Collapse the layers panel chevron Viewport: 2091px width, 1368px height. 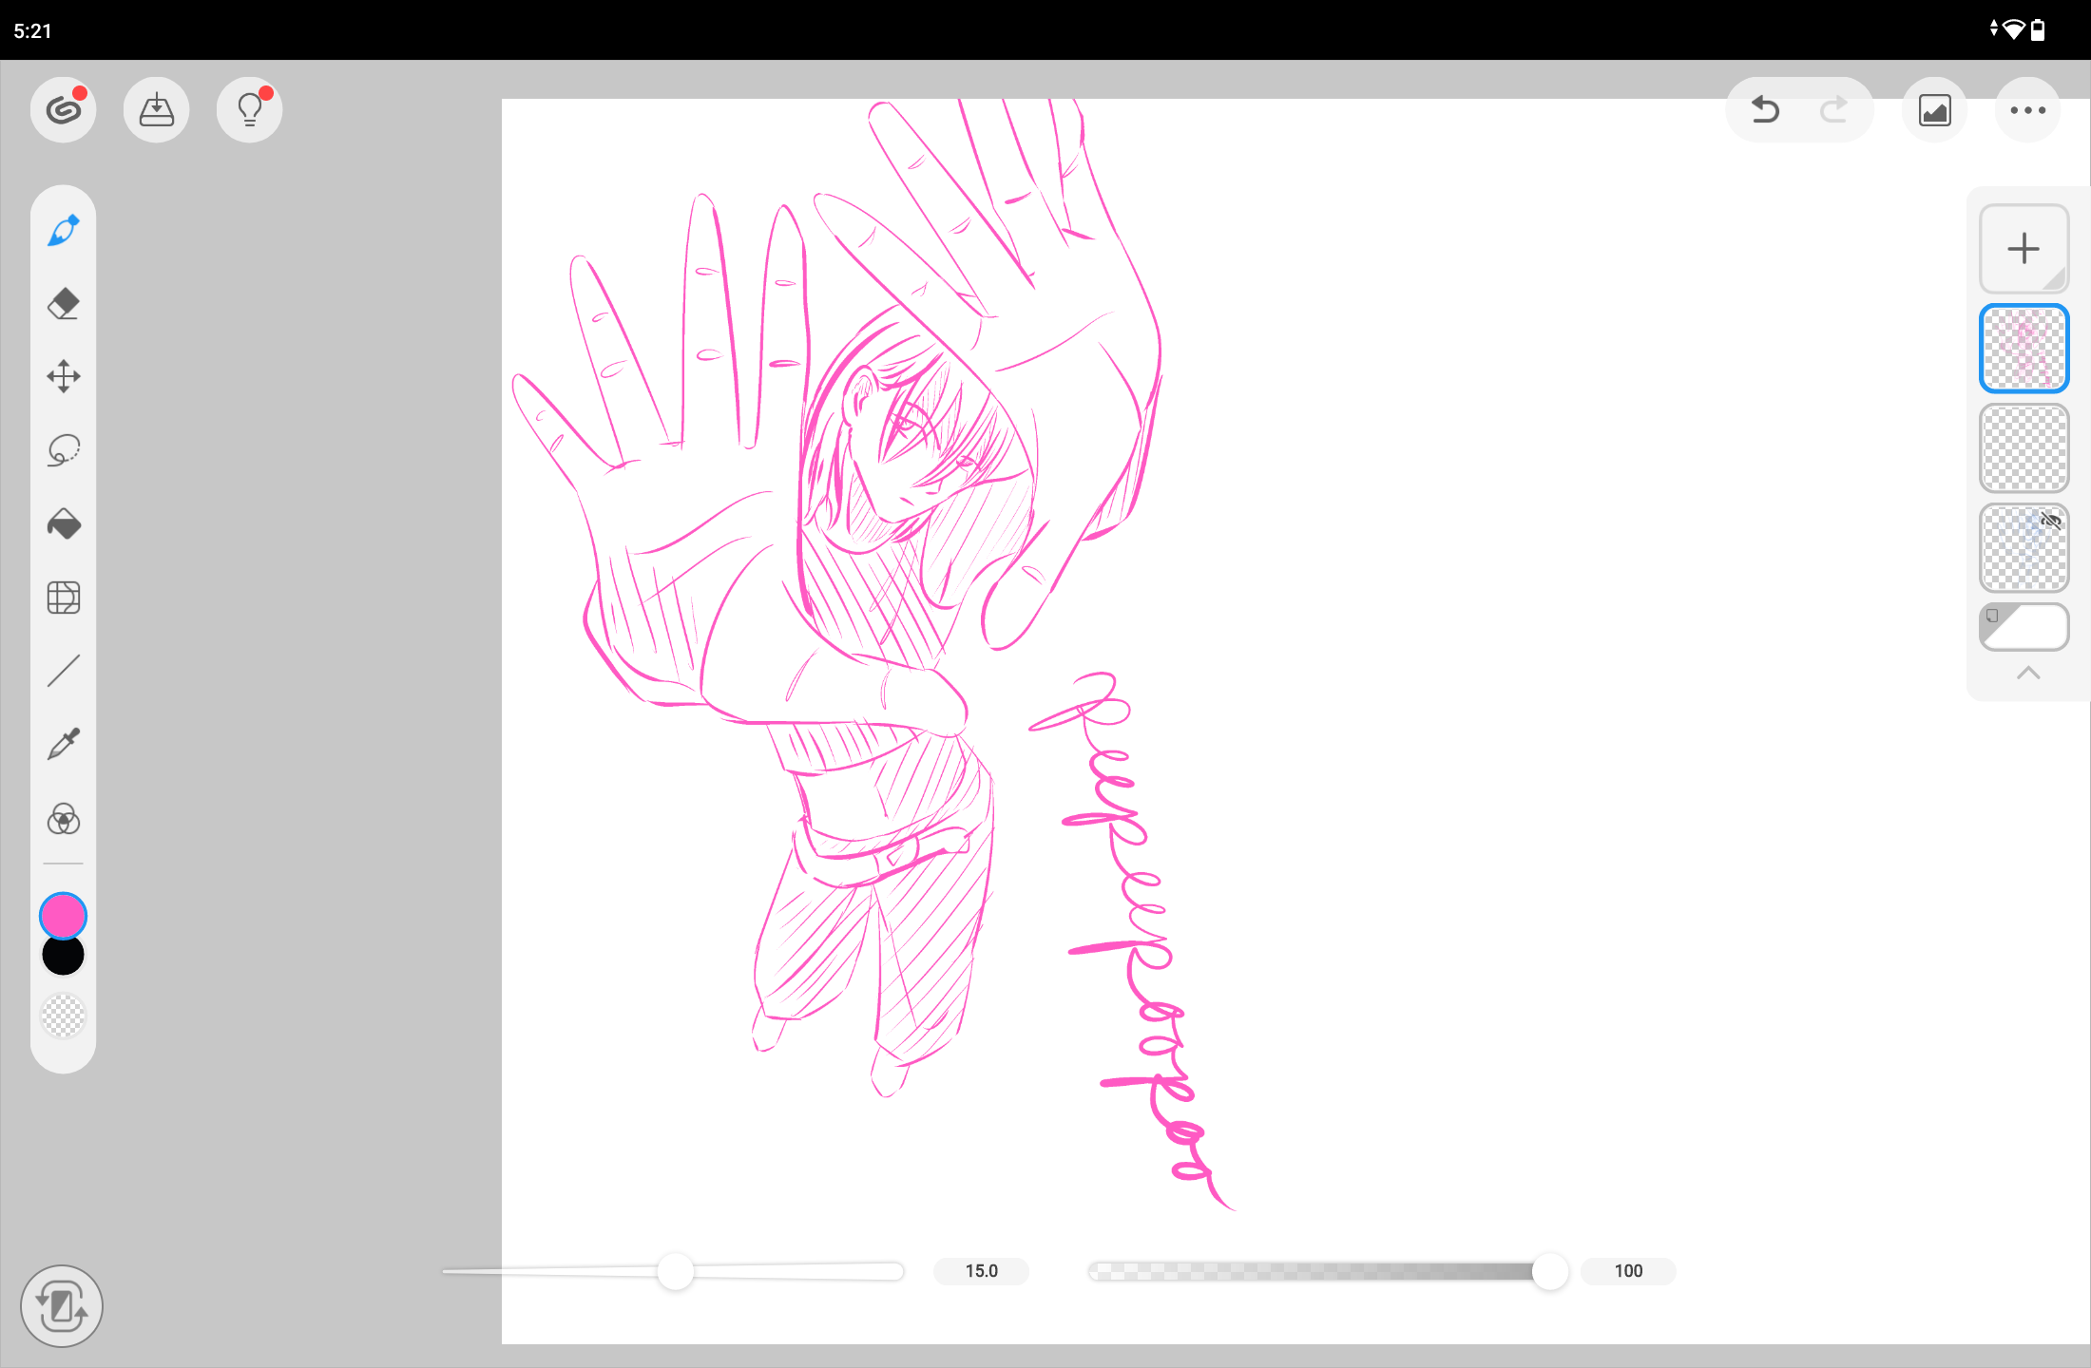pos(2027,673)
